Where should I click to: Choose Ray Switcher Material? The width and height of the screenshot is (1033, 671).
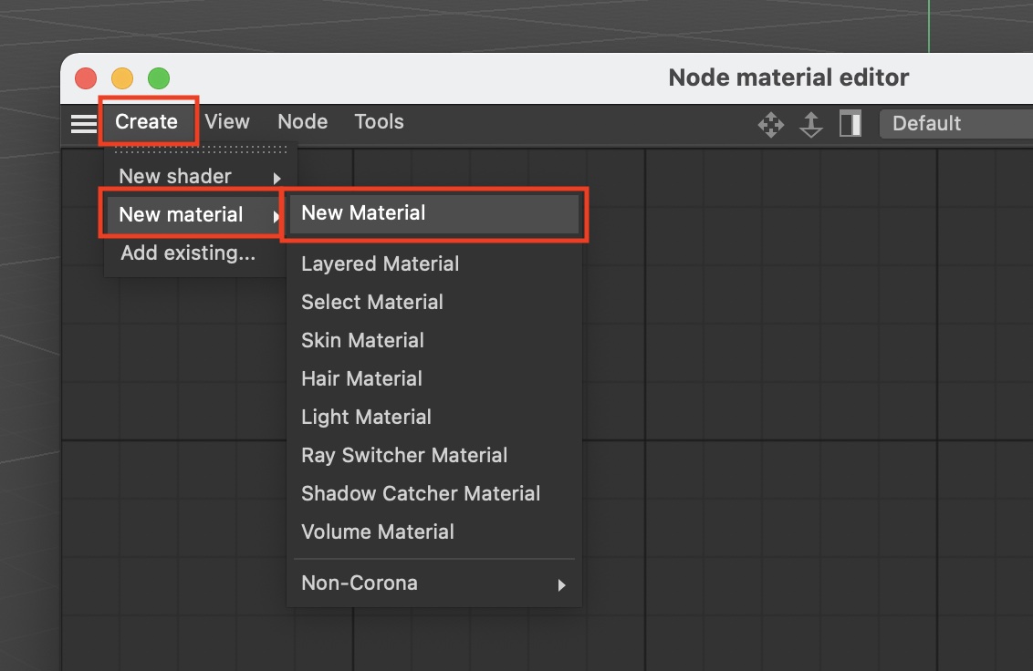tap(404, 456)
